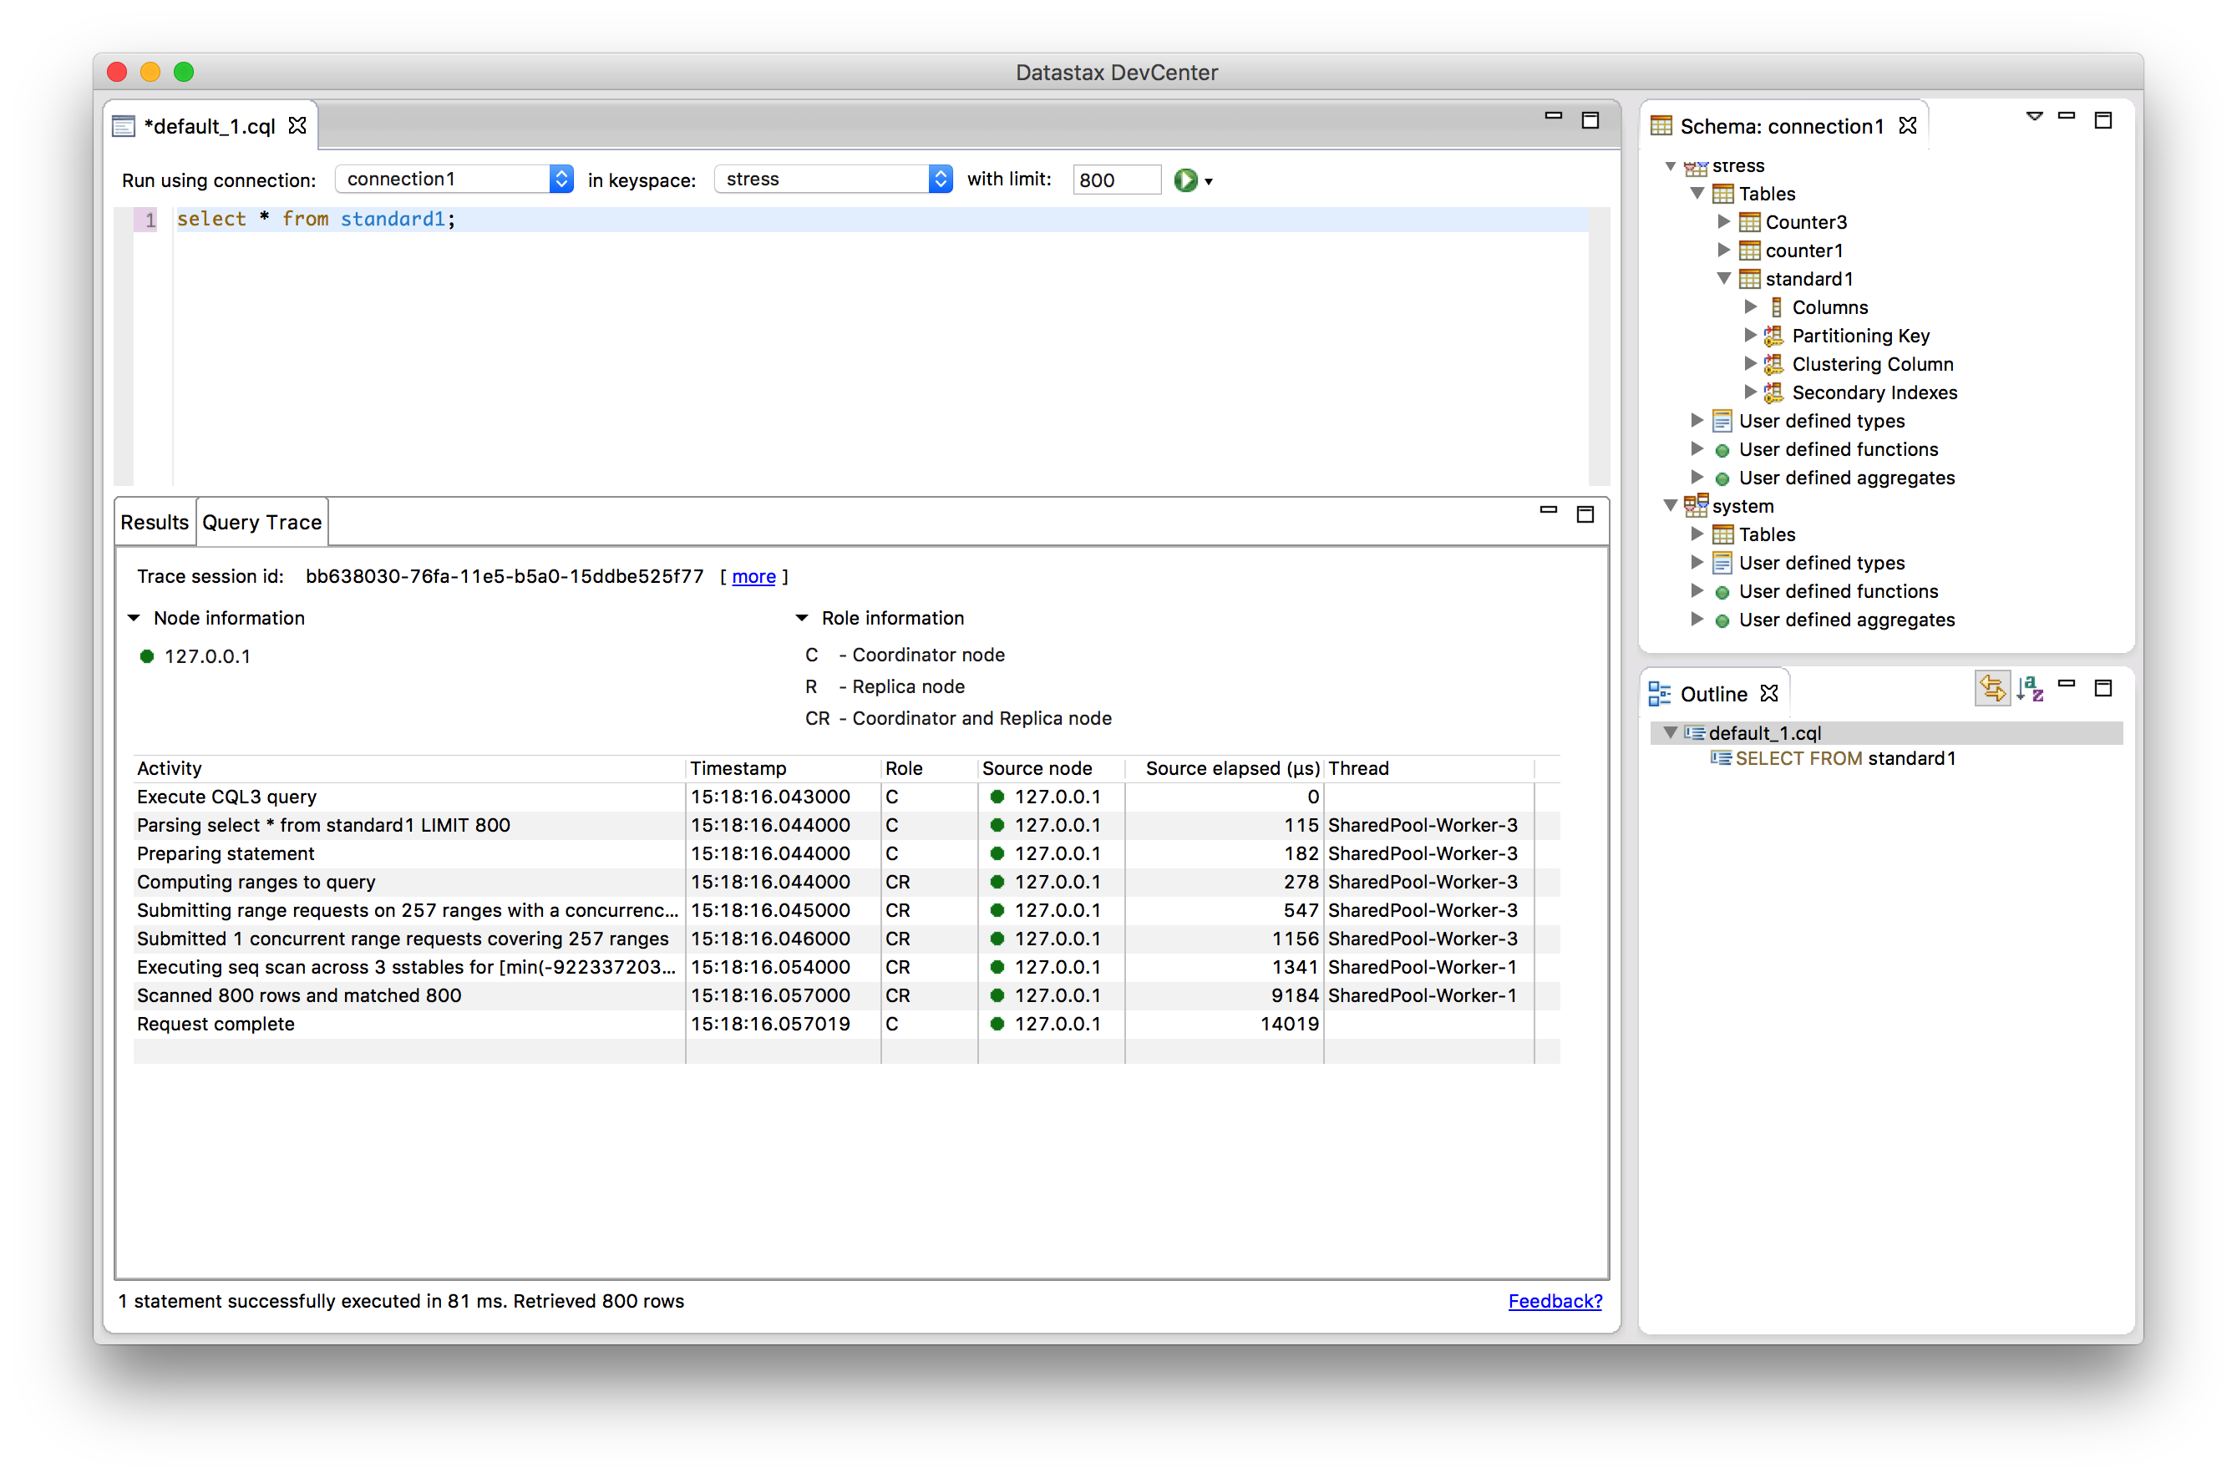Minimize the Schema connection1 panel
This screenshot has width=2237, height=1478.
tap(2067, 117)
